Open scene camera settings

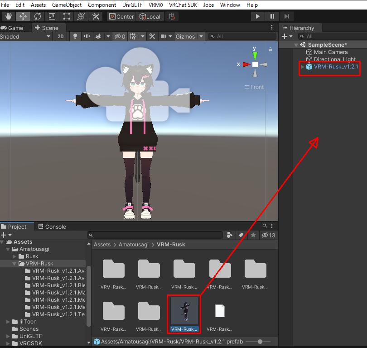[x=166, y=37]
